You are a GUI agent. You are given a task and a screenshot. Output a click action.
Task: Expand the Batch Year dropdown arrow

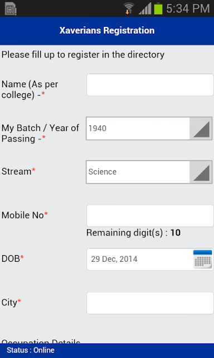[201, 129]
